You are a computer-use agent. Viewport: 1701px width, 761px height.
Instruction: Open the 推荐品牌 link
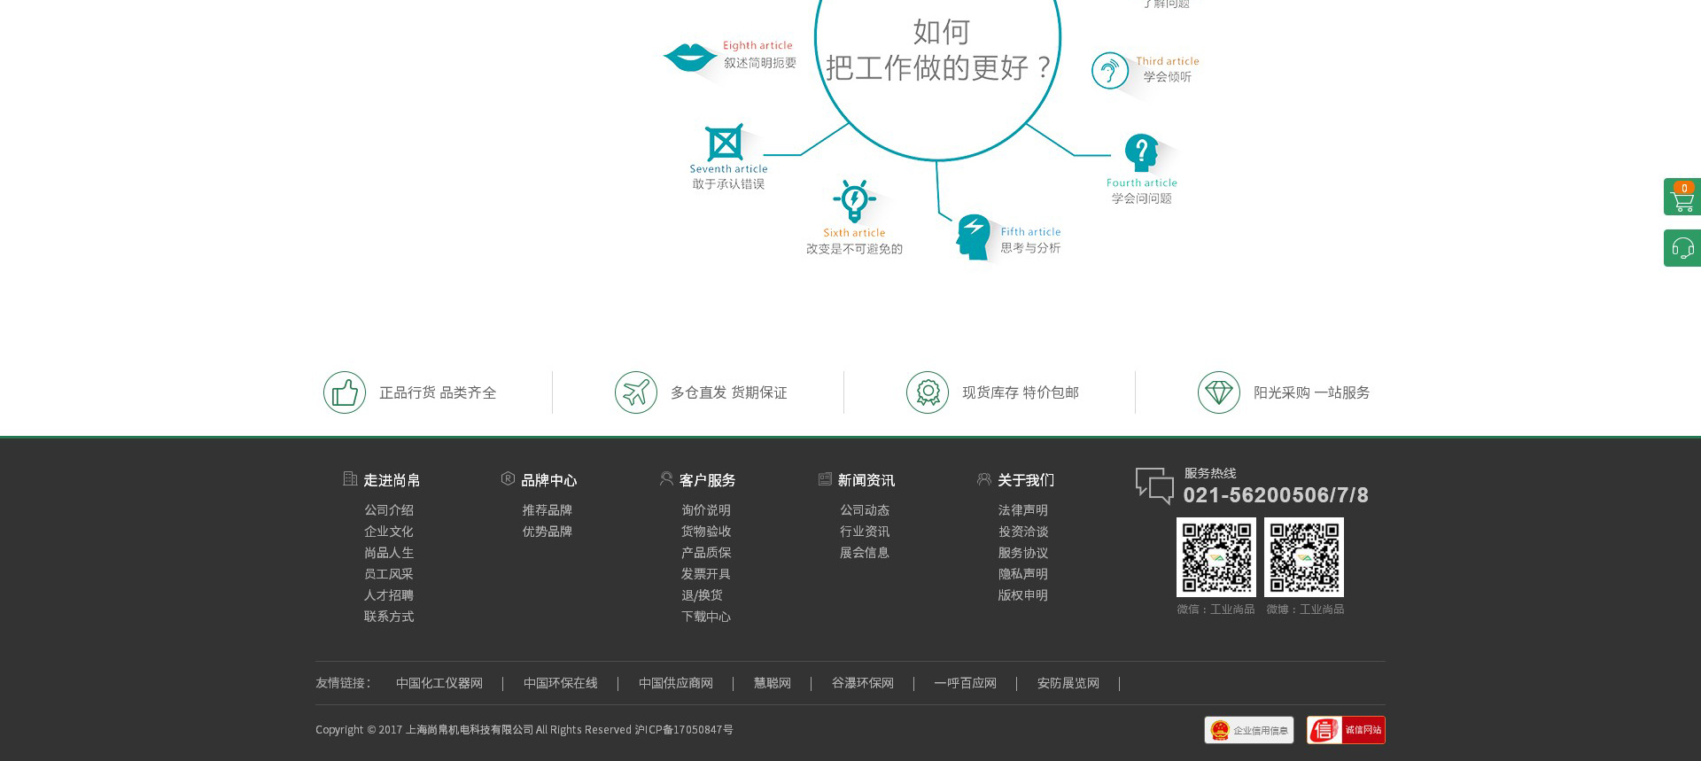coord(547,510)
